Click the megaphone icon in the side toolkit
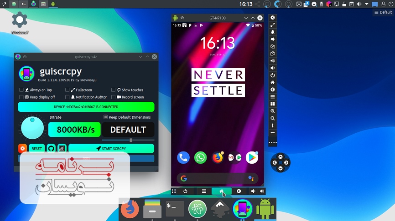The image size is (395, 221). point(273,39)
